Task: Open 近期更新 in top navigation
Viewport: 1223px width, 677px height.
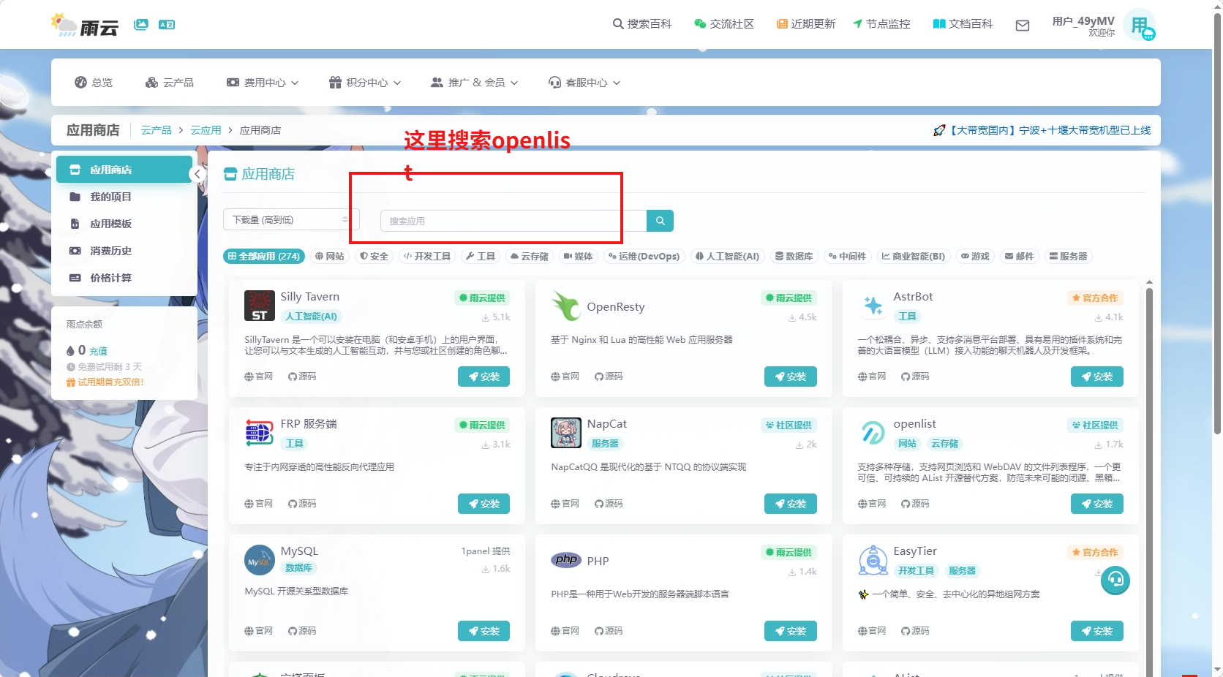Action: (805, 24)
